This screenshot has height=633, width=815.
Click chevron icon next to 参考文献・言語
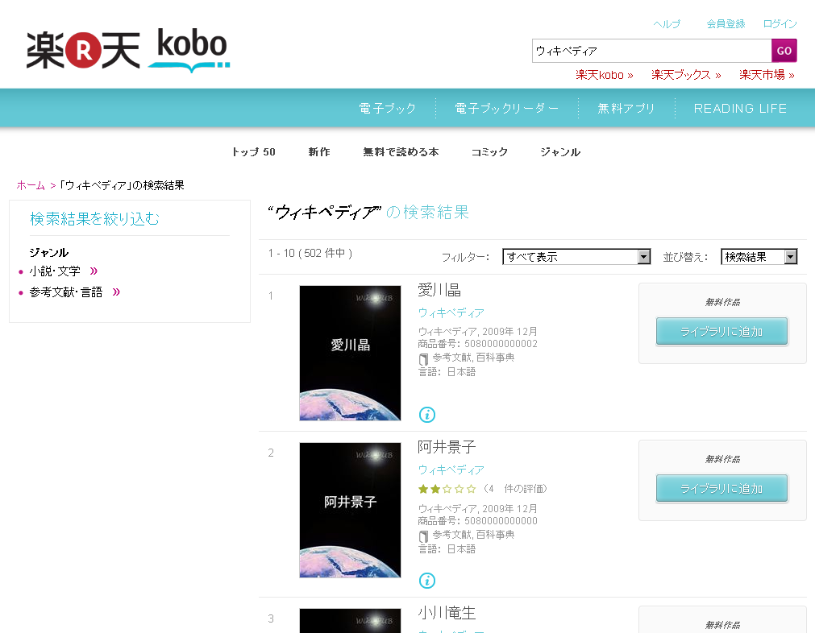[116, 292]
